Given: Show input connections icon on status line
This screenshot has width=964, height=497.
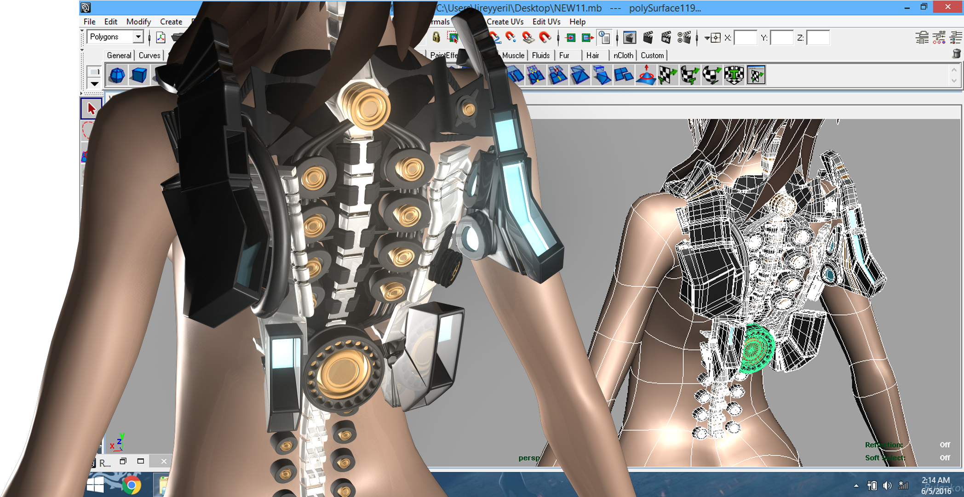Looking at the screenshot, I should click(x=571, y=38).
